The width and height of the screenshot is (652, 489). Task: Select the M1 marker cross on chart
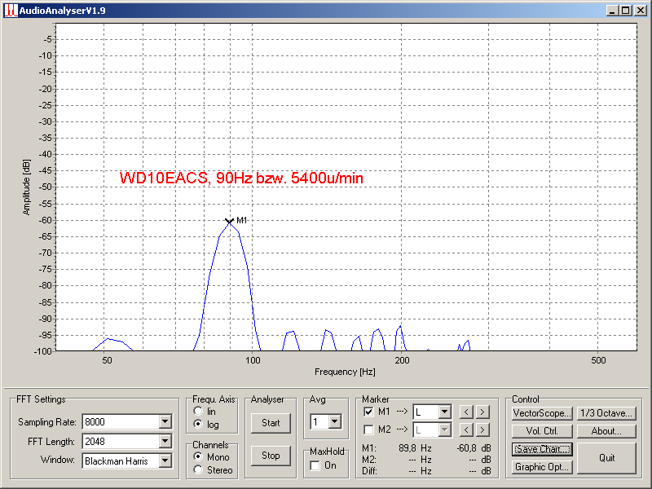click(x=229, y=221)
